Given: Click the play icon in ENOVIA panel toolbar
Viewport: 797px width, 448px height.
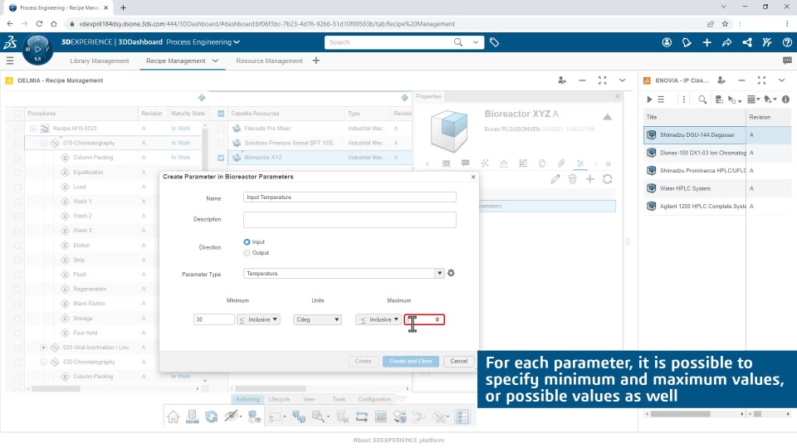Looking at the screenshot, I should 649,100.
